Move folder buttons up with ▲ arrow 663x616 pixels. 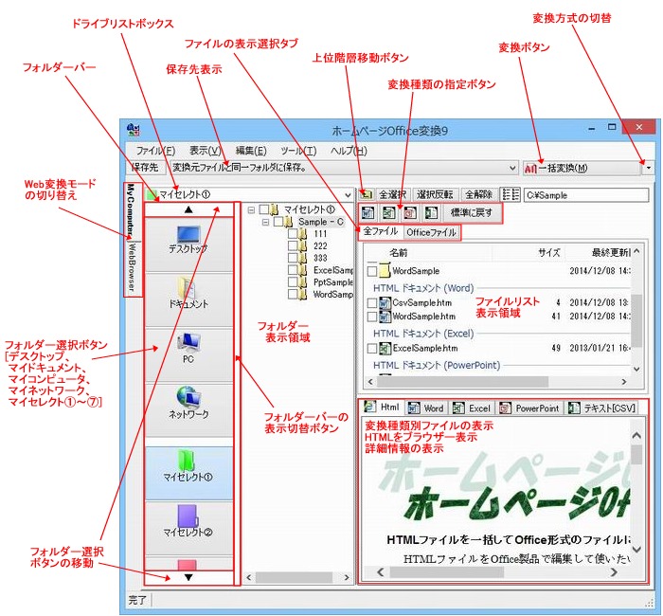188,209
